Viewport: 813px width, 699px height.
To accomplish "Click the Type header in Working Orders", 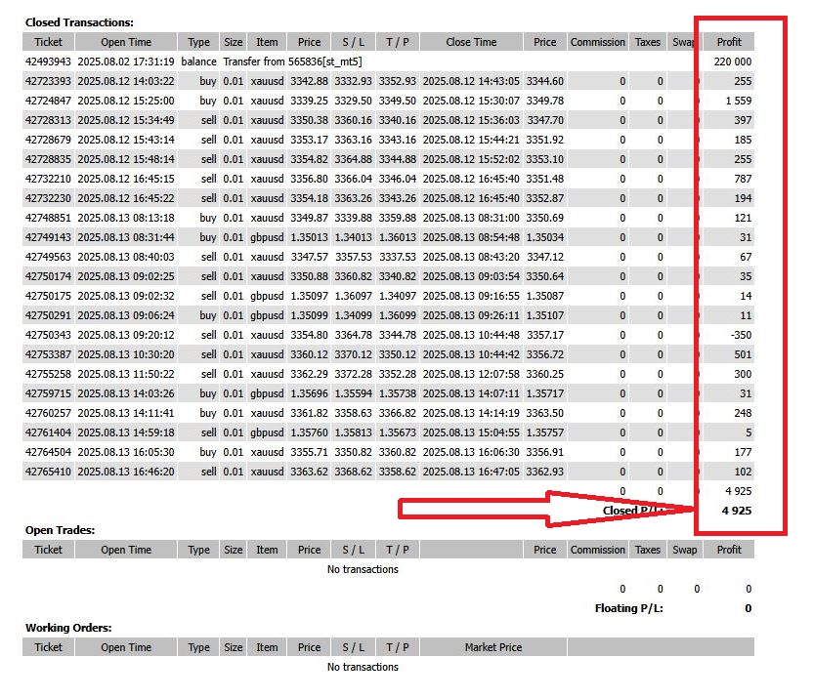I will pyautogui.click(x=198, y=647).
